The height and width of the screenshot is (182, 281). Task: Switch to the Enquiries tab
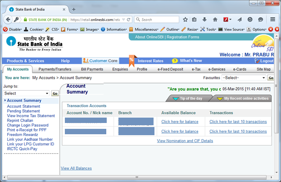(x=120, y=69)
